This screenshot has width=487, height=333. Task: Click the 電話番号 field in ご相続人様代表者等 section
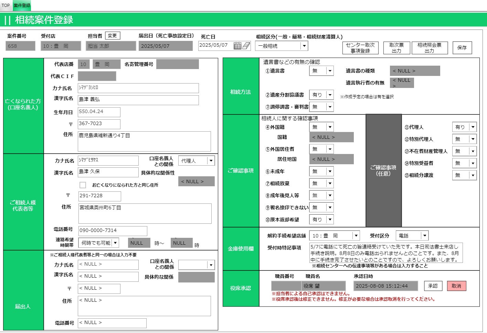pos(112,231)
